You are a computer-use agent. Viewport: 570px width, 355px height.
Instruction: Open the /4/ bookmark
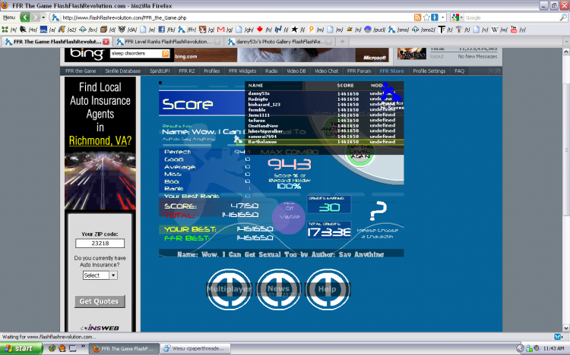(x=9, y=30)
